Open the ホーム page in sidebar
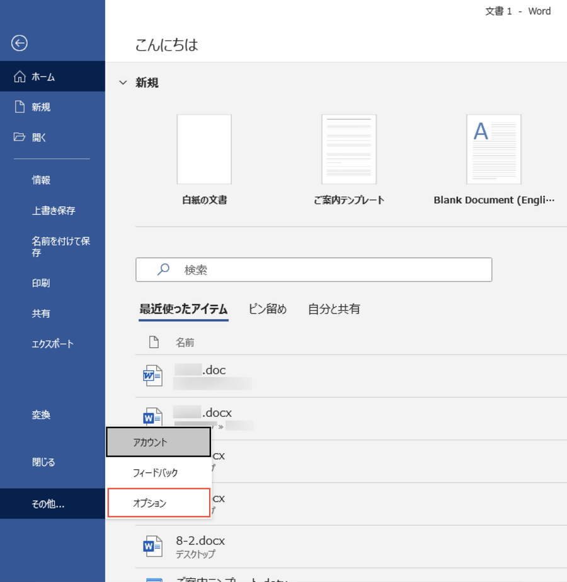The height and width of the screenshot is (582, 567). pos(52,76)
